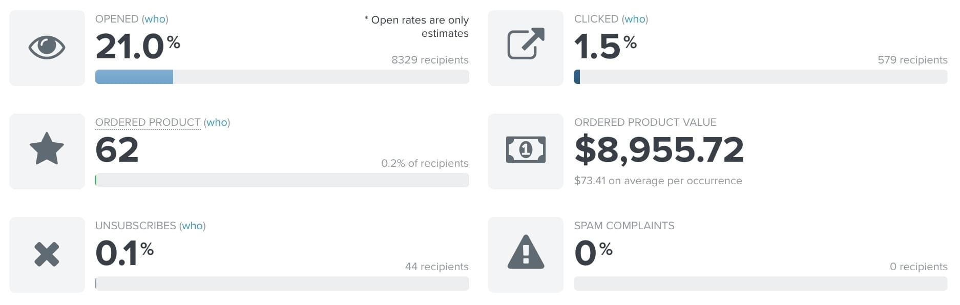This screenshot has height=305, width=960.
Task: Click the dollar bill value icon
Action: point(526,150)
